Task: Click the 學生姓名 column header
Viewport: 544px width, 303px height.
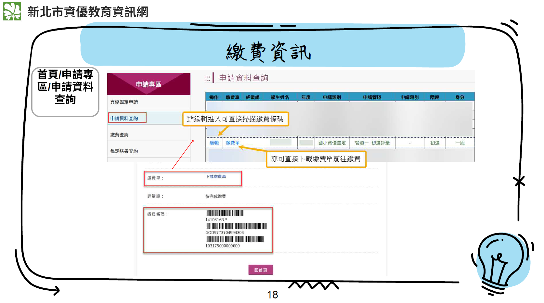Action: point(280,97)
